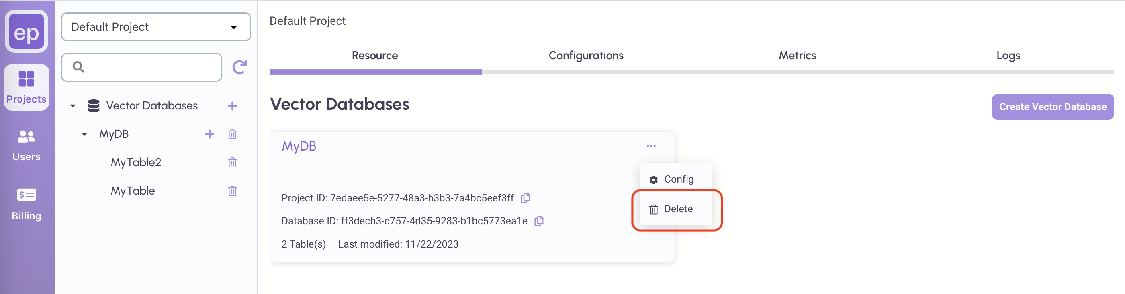Screen dimensions: 1125x294
Task: Select Delete from the MyDB menu
Action: pyautogui.click(x=677, y=209)
